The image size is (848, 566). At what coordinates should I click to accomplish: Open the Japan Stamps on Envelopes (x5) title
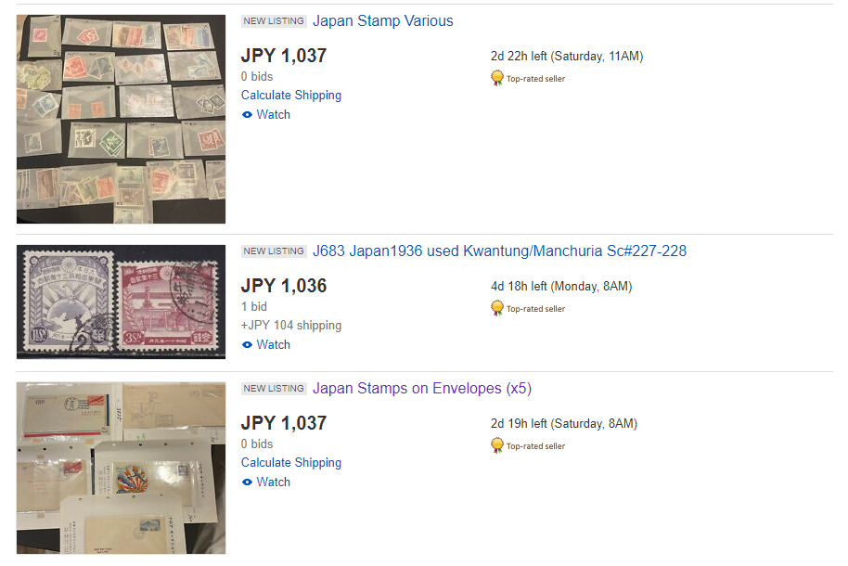pos(422,389)
